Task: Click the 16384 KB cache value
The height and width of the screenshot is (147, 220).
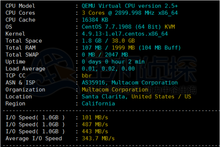Action: point(95,20)
